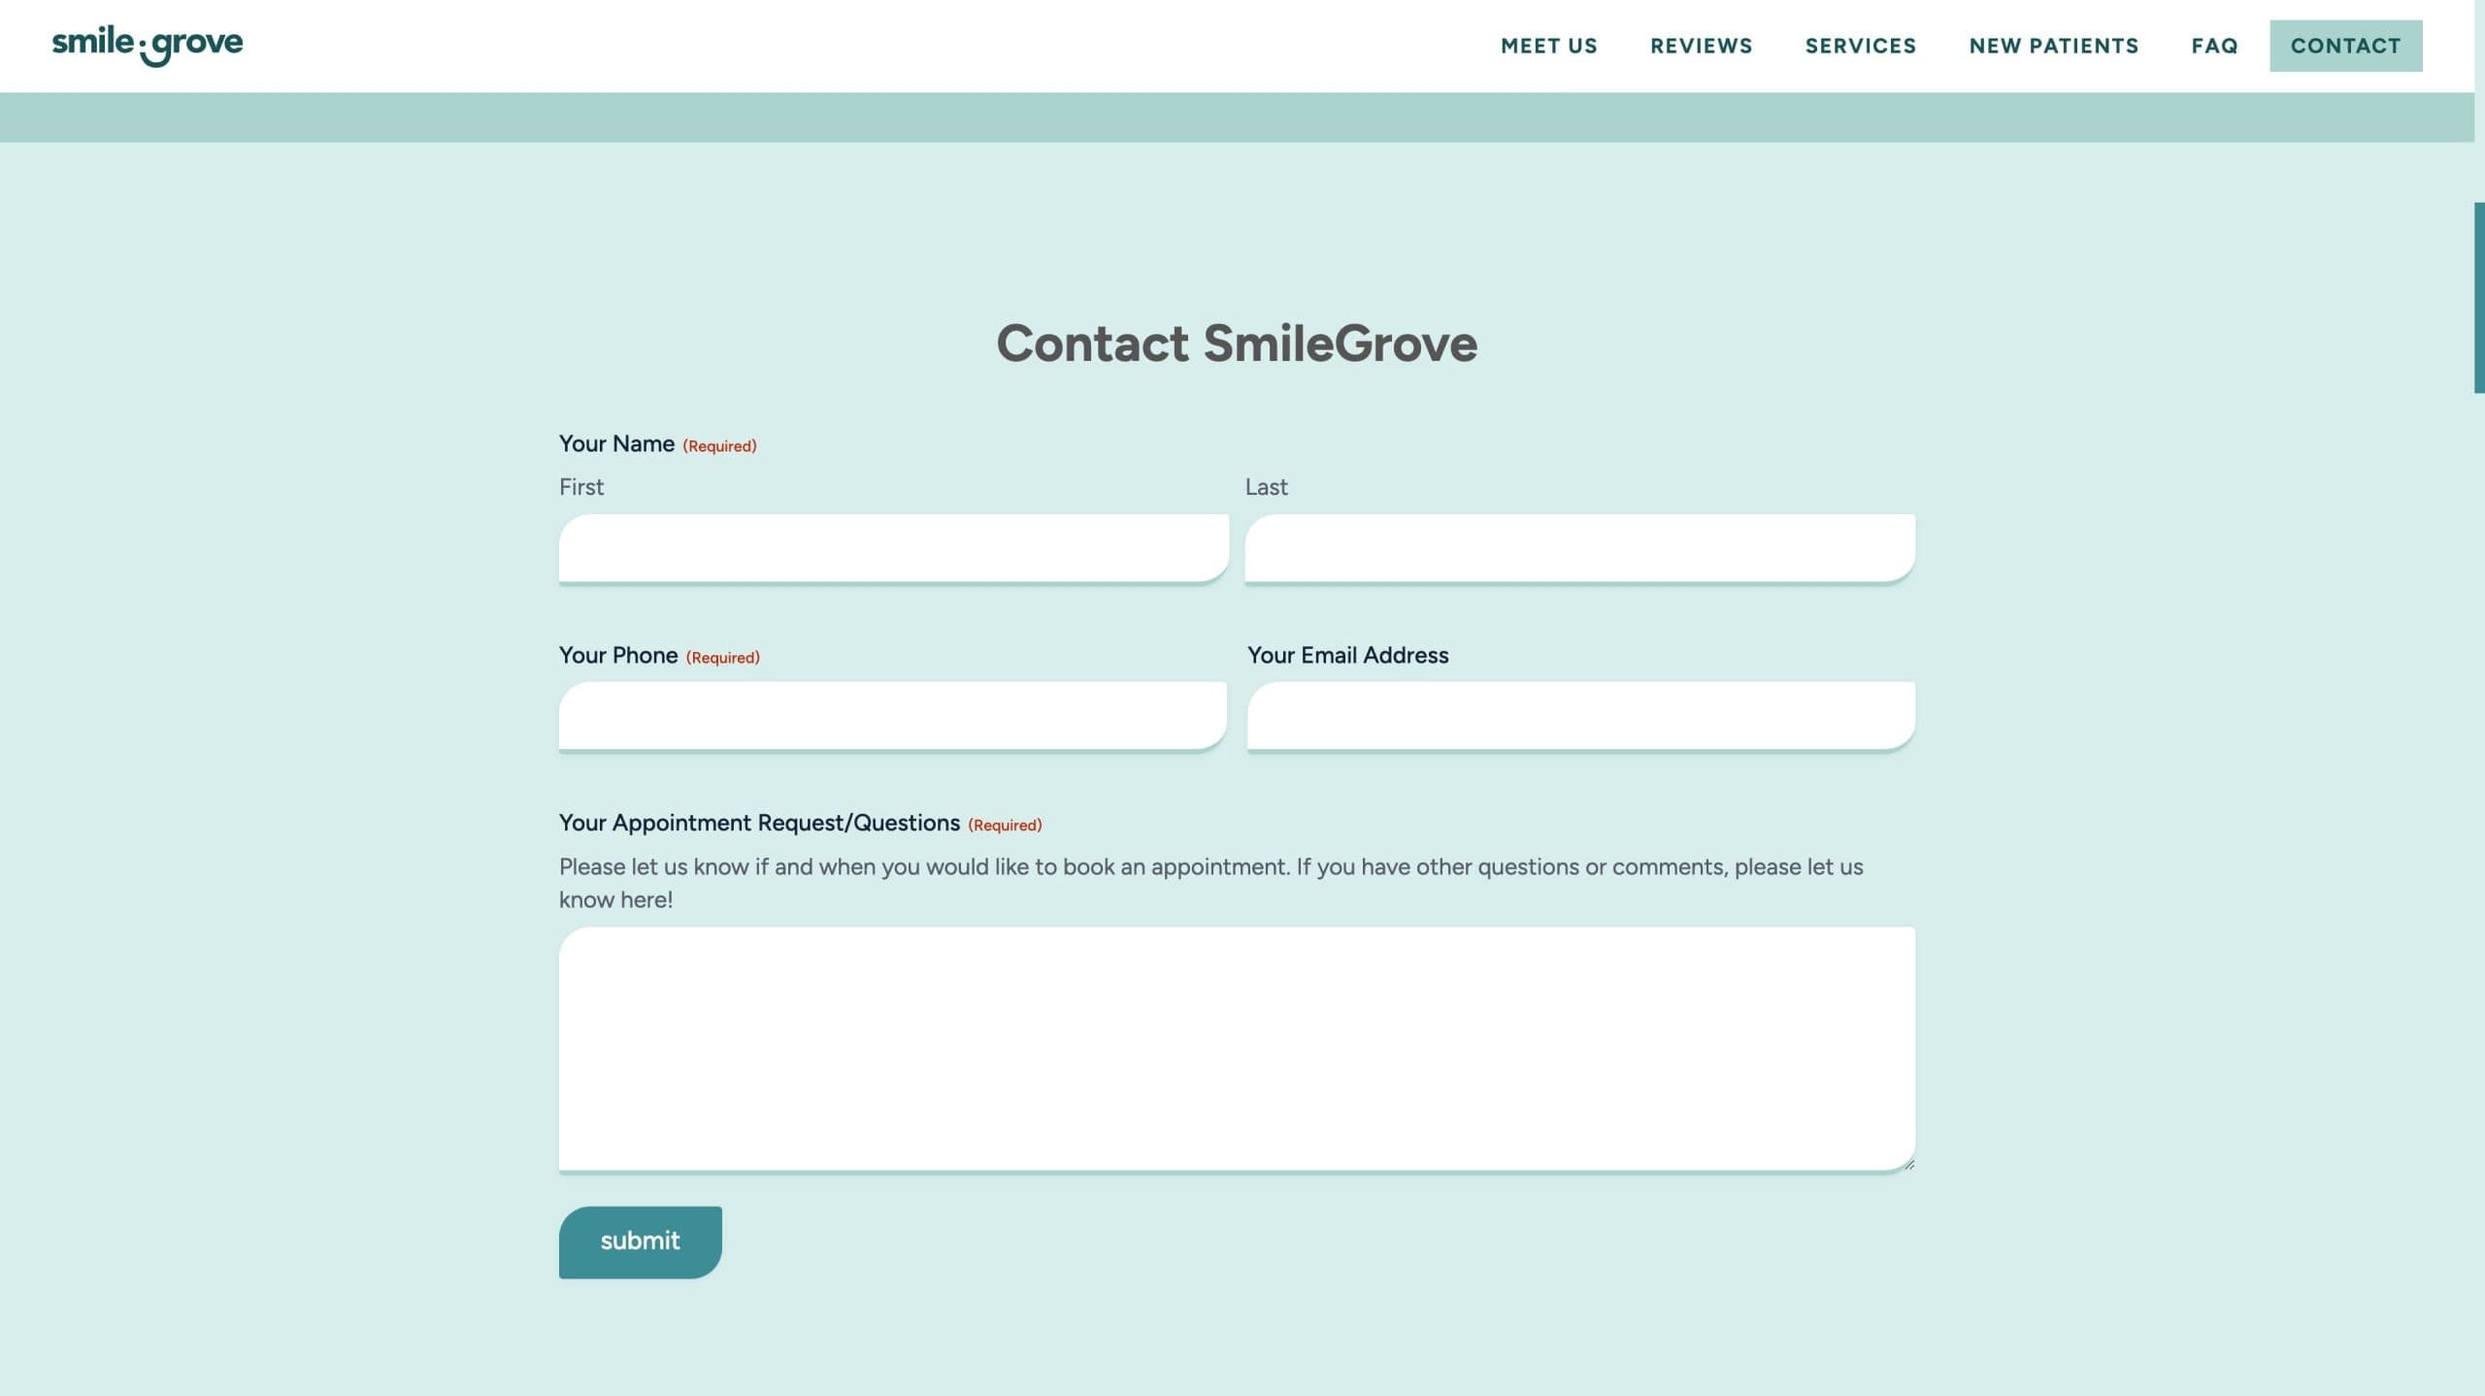Click the REVIEWS navigation icon
Image resolution: width=2485 pixels, height=1396 pixels.
tap(1702, 46)
